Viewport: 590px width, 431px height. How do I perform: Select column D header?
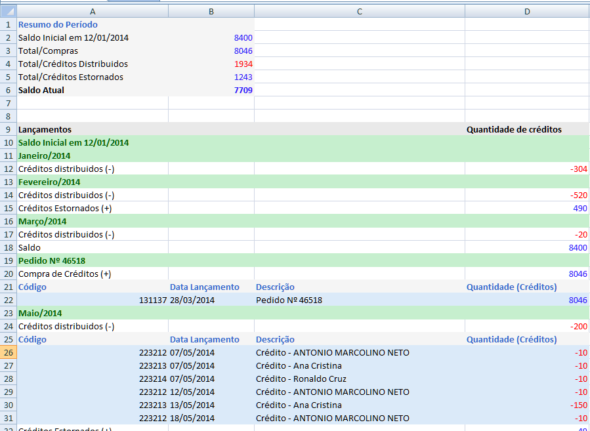pyautogui.click(x=527, y=11)
